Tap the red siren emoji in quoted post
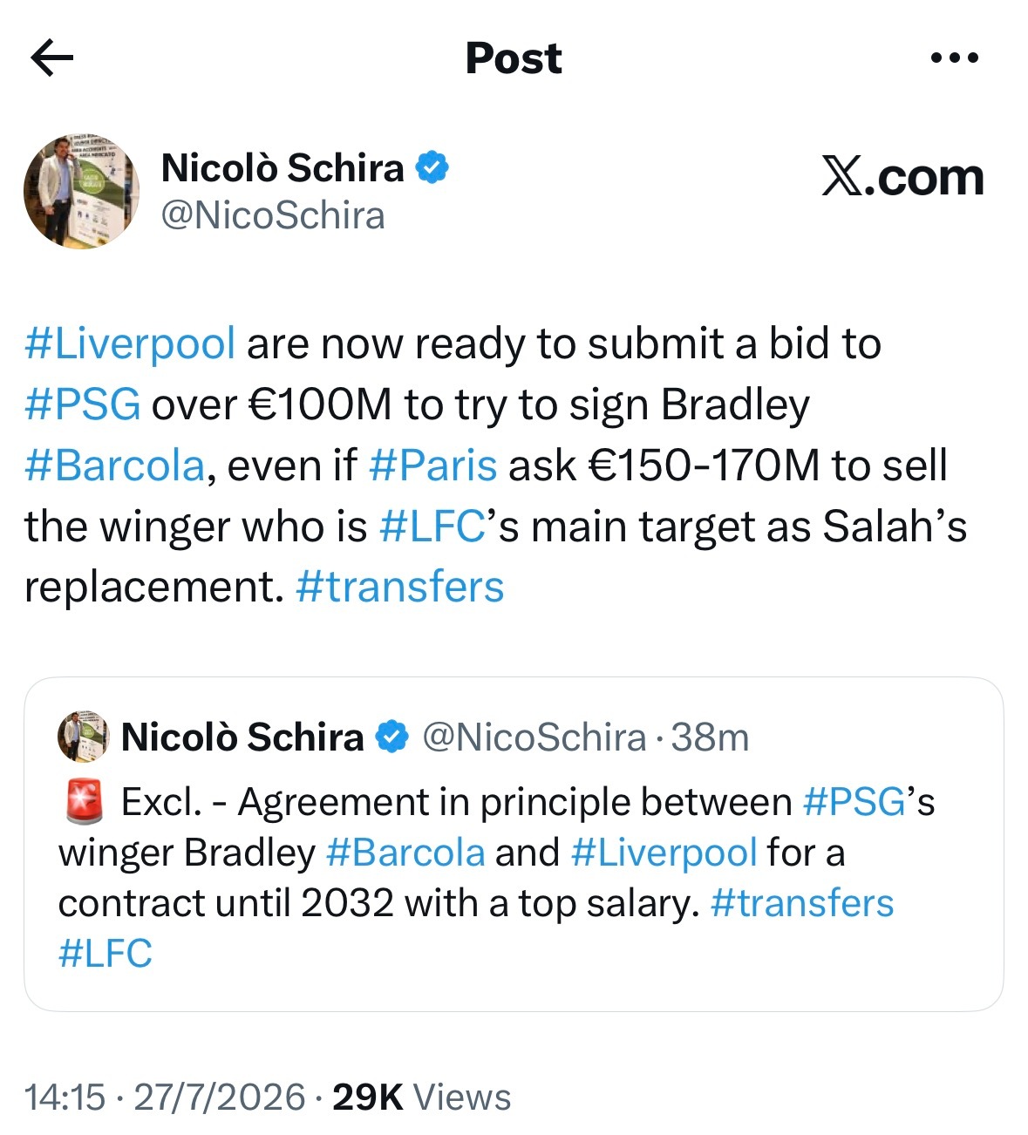 (85, 802)
